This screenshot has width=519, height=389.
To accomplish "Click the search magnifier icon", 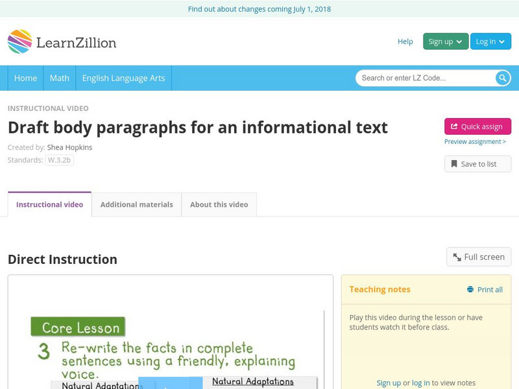I will pos(501,77).
